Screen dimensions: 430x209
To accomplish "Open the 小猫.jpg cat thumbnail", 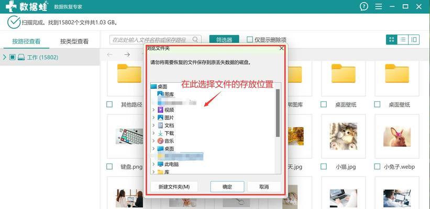I will click(x=344, y=136).
